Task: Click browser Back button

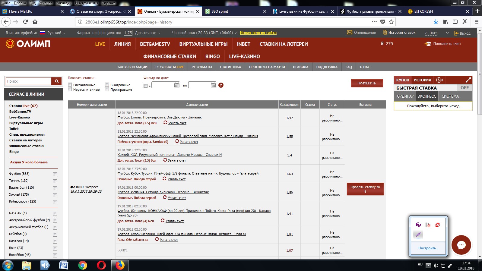Action: pos(6,22)
